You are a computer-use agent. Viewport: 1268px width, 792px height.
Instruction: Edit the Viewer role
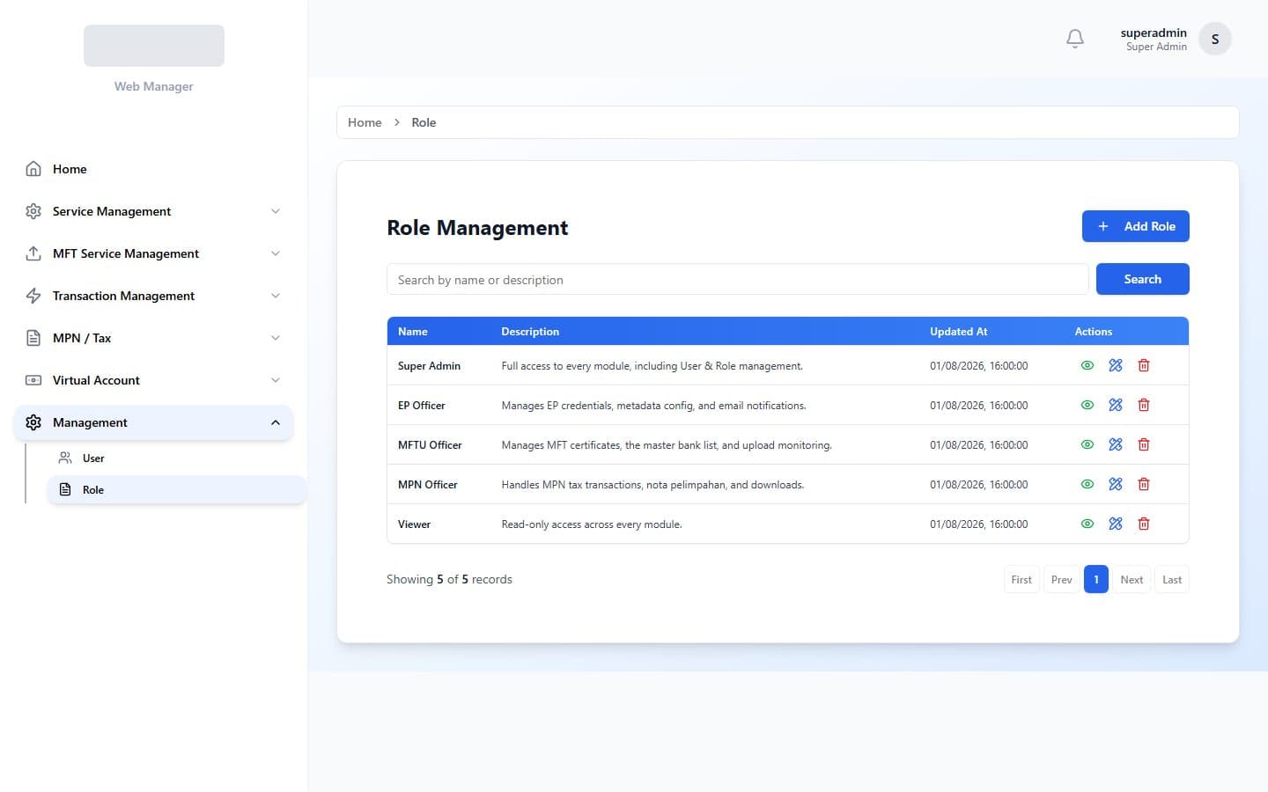[x=1116, y=524]
